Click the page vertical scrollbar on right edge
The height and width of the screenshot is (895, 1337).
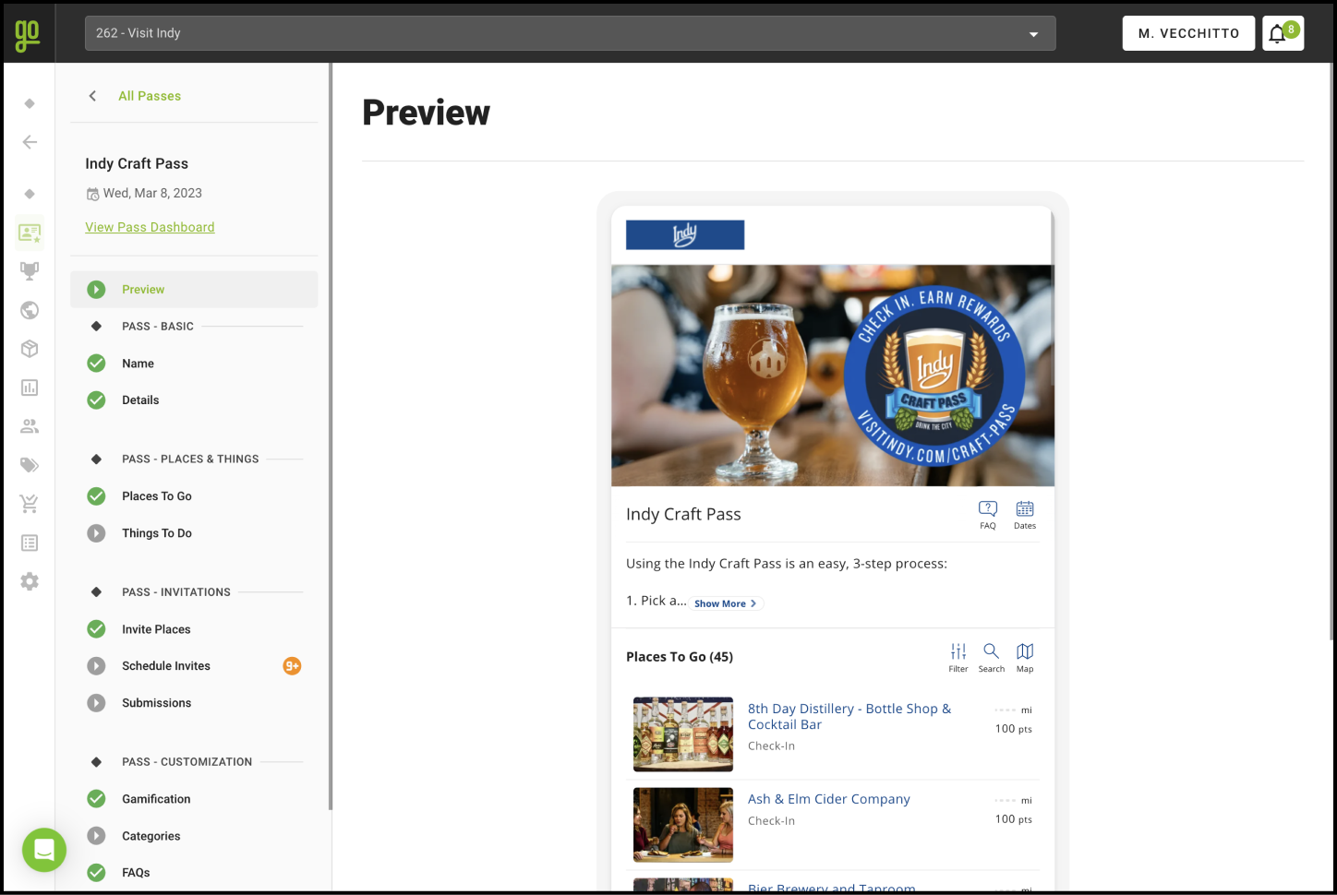click(1332, 351)
